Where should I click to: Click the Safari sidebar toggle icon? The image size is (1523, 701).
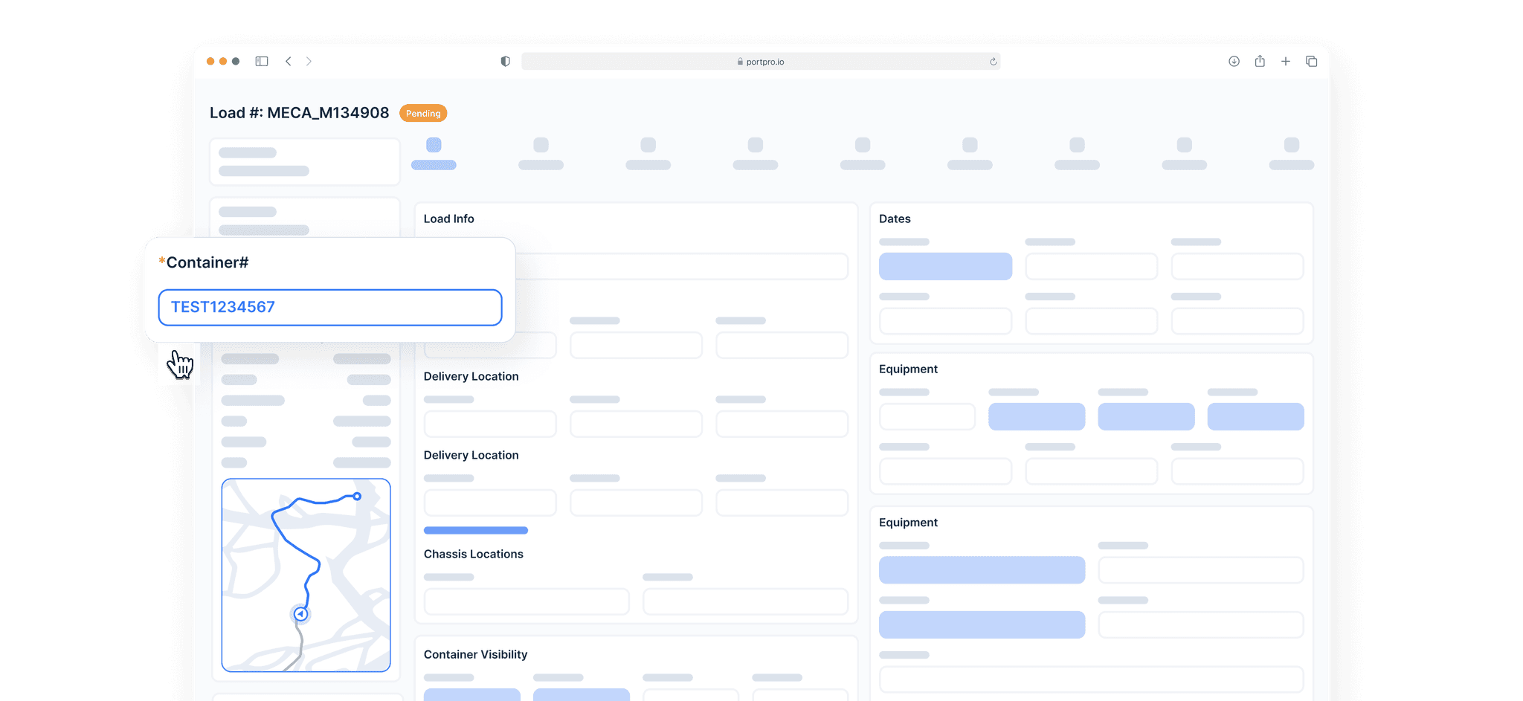pos(261,61)
